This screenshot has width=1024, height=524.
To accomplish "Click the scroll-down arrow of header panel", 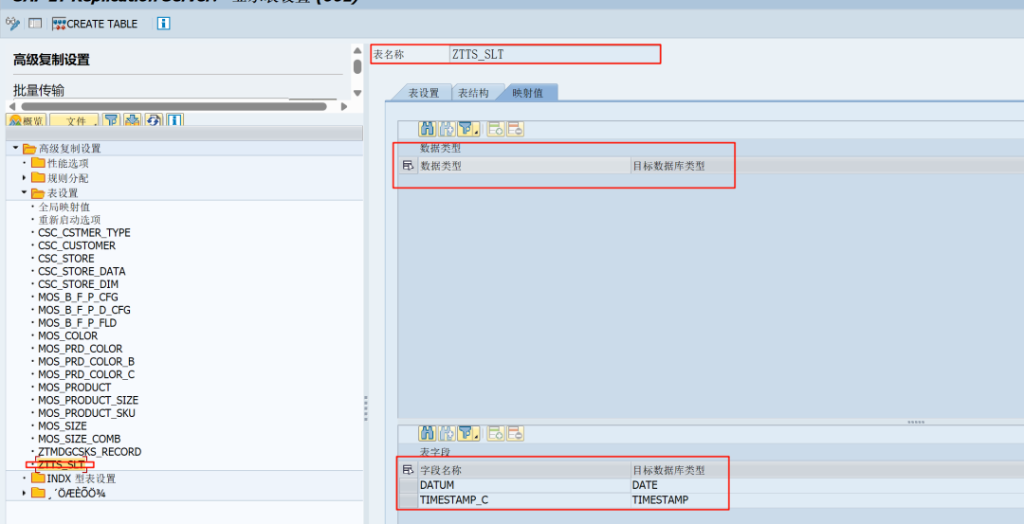I will [357, 93].
